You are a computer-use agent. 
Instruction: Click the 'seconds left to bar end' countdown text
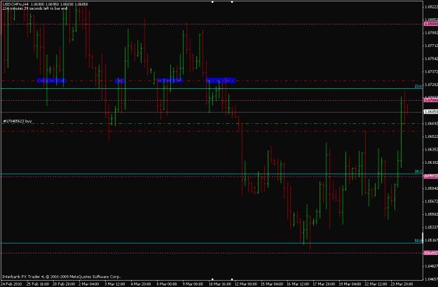click(x=35, y=8)
